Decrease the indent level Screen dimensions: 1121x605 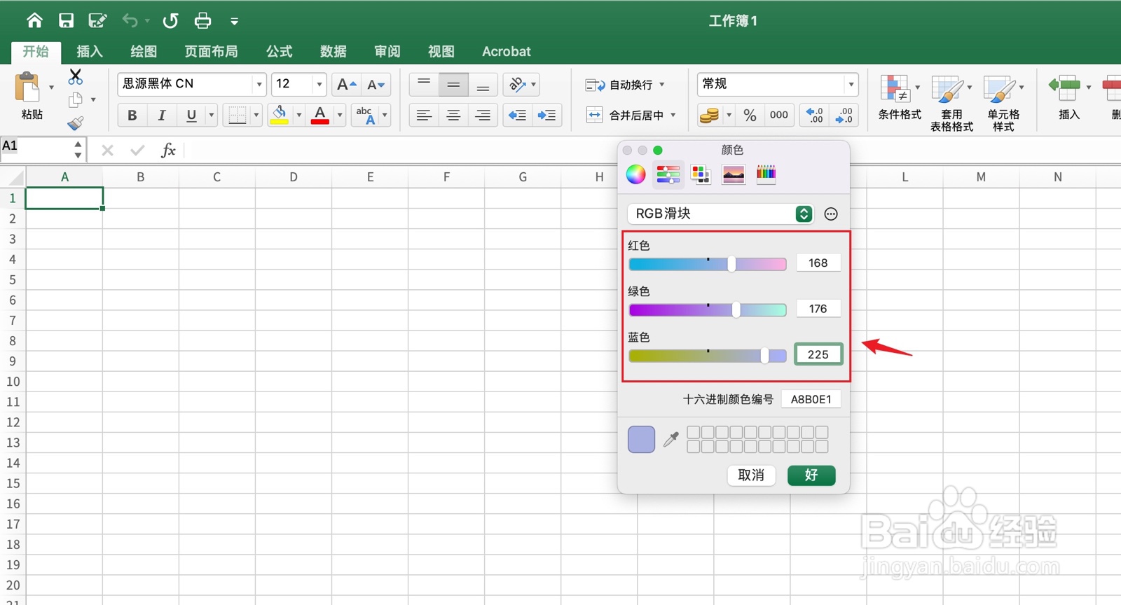517,115
